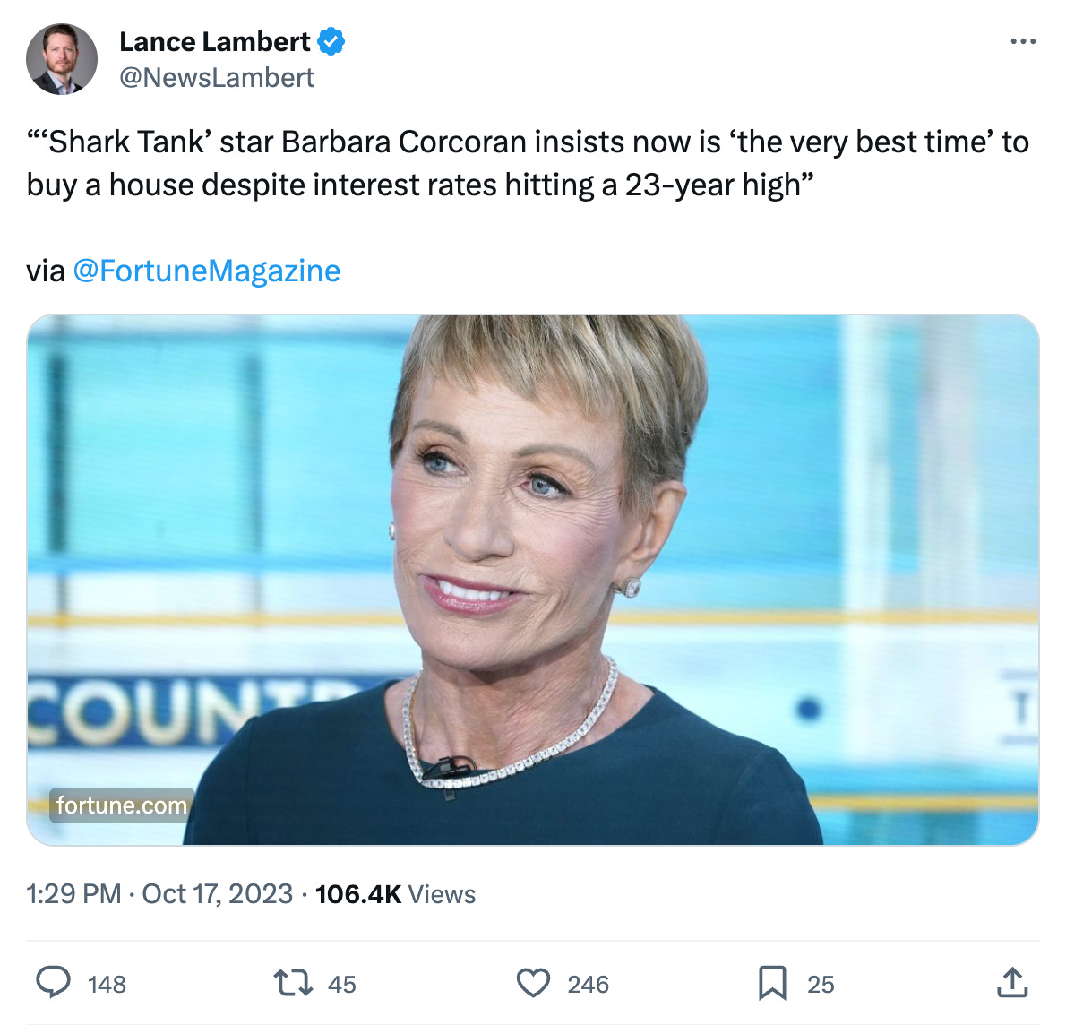Viewport: 1066px width, 1025px height.
Task: Open Lance Lambert's profile avatar
Action: tap(62, 59)
